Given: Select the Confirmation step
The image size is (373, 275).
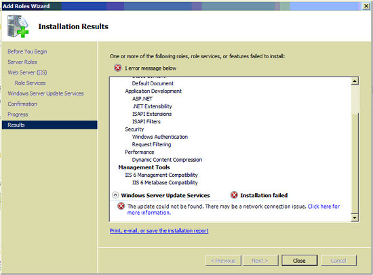Looking at the screenshot, I should coord(22,104).
